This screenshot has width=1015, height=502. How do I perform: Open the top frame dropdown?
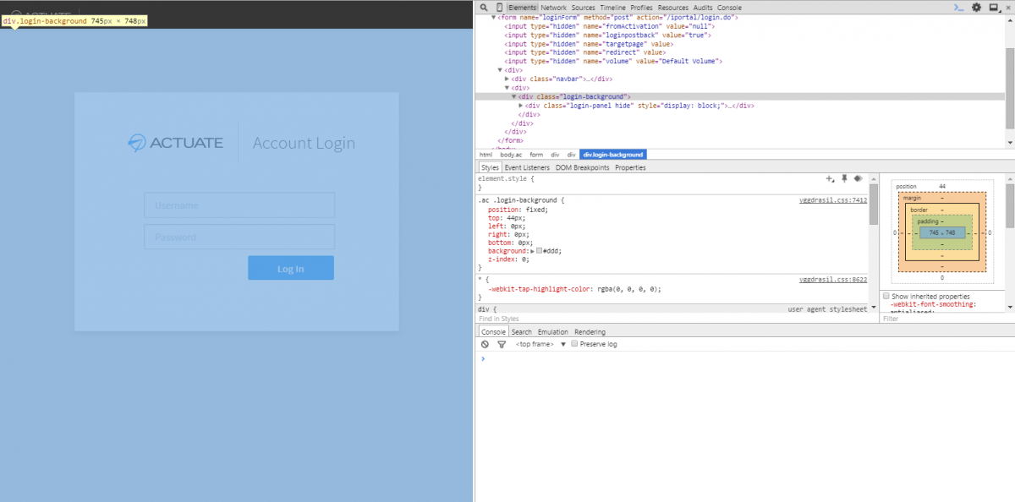pyautogui.click(x=540, y=344)
